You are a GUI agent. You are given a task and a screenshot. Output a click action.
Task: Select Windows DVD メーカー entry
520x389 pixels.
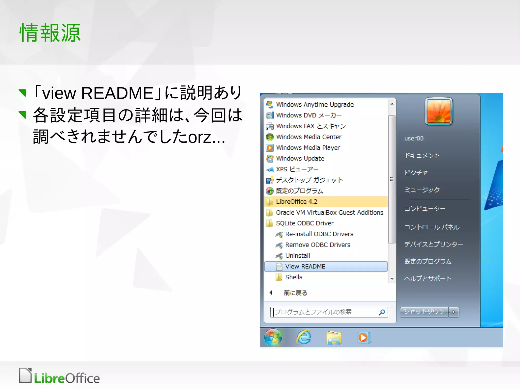pyautogui.click(x=326, y=115)
